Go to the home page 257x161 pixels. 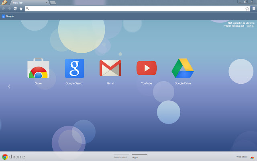click(21, 9)
